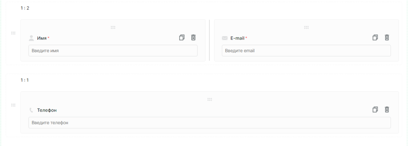The height and width of the screenshot is (146, 409).
Task: Click the grip handle above the Имя field
Action: (x=113, y=27)
